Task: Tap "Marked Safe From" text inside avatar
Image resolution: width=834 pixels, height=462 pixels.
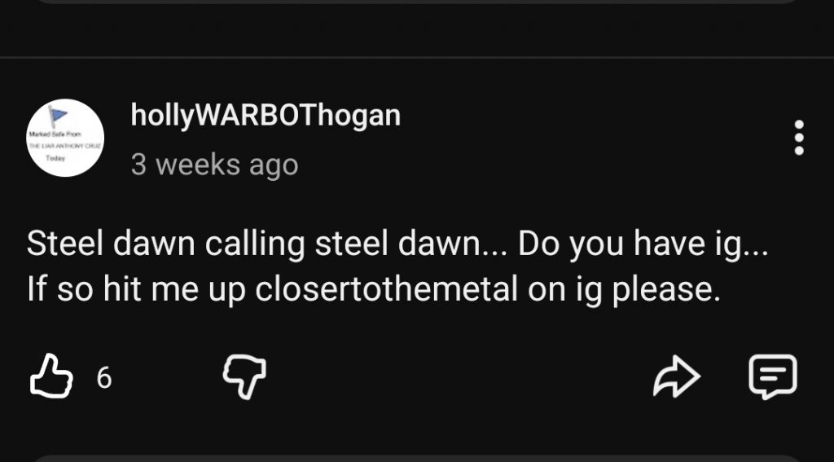Action: [x=53, y=133]
